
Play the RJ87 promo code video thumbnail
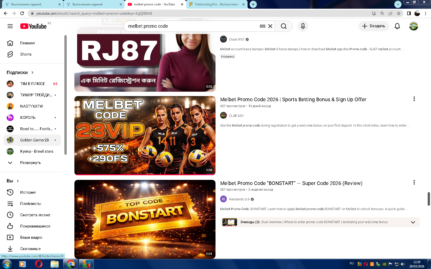click(x=145, y=63)
